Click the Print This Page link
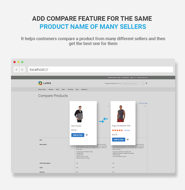The height and width of the screenshot is (190, 185). [143, 103]
